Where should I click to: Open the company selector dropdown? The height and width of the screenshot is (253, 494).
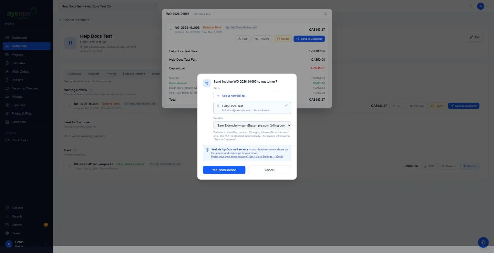pyautogui.click(x=108, y=6)
